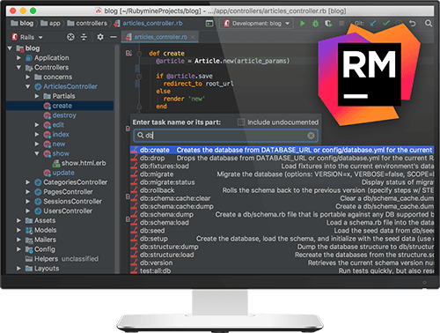Select the db:fixtures:load task
Image resolution: width=440 pixels, height=333 pixels.
[x=282, y=166]
